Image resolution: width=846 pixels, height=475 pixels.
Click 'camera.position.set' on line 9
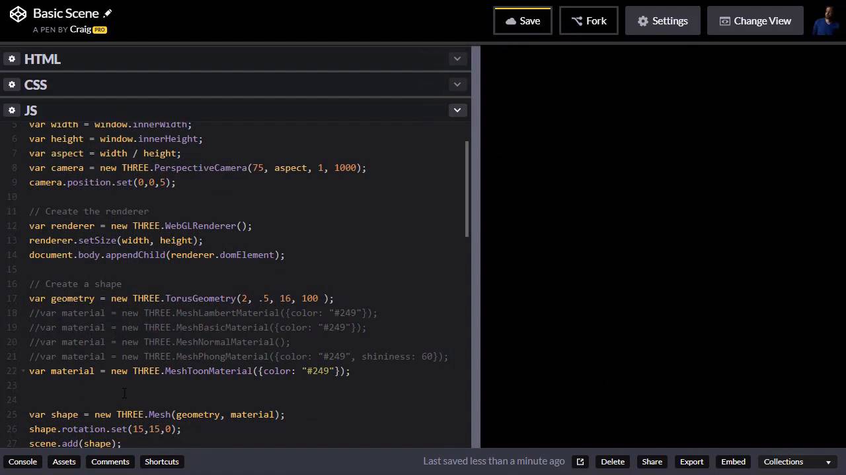click(x=81, y=182)
